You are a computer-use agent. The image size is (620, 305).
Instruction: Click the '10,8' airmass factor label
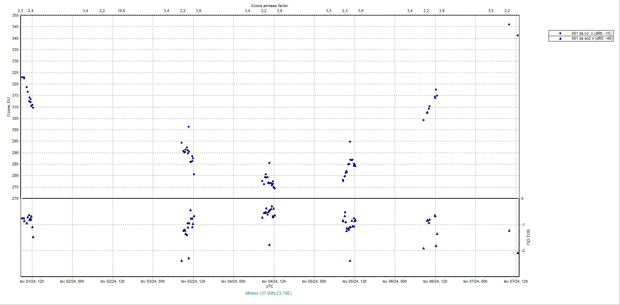point(122,11)
